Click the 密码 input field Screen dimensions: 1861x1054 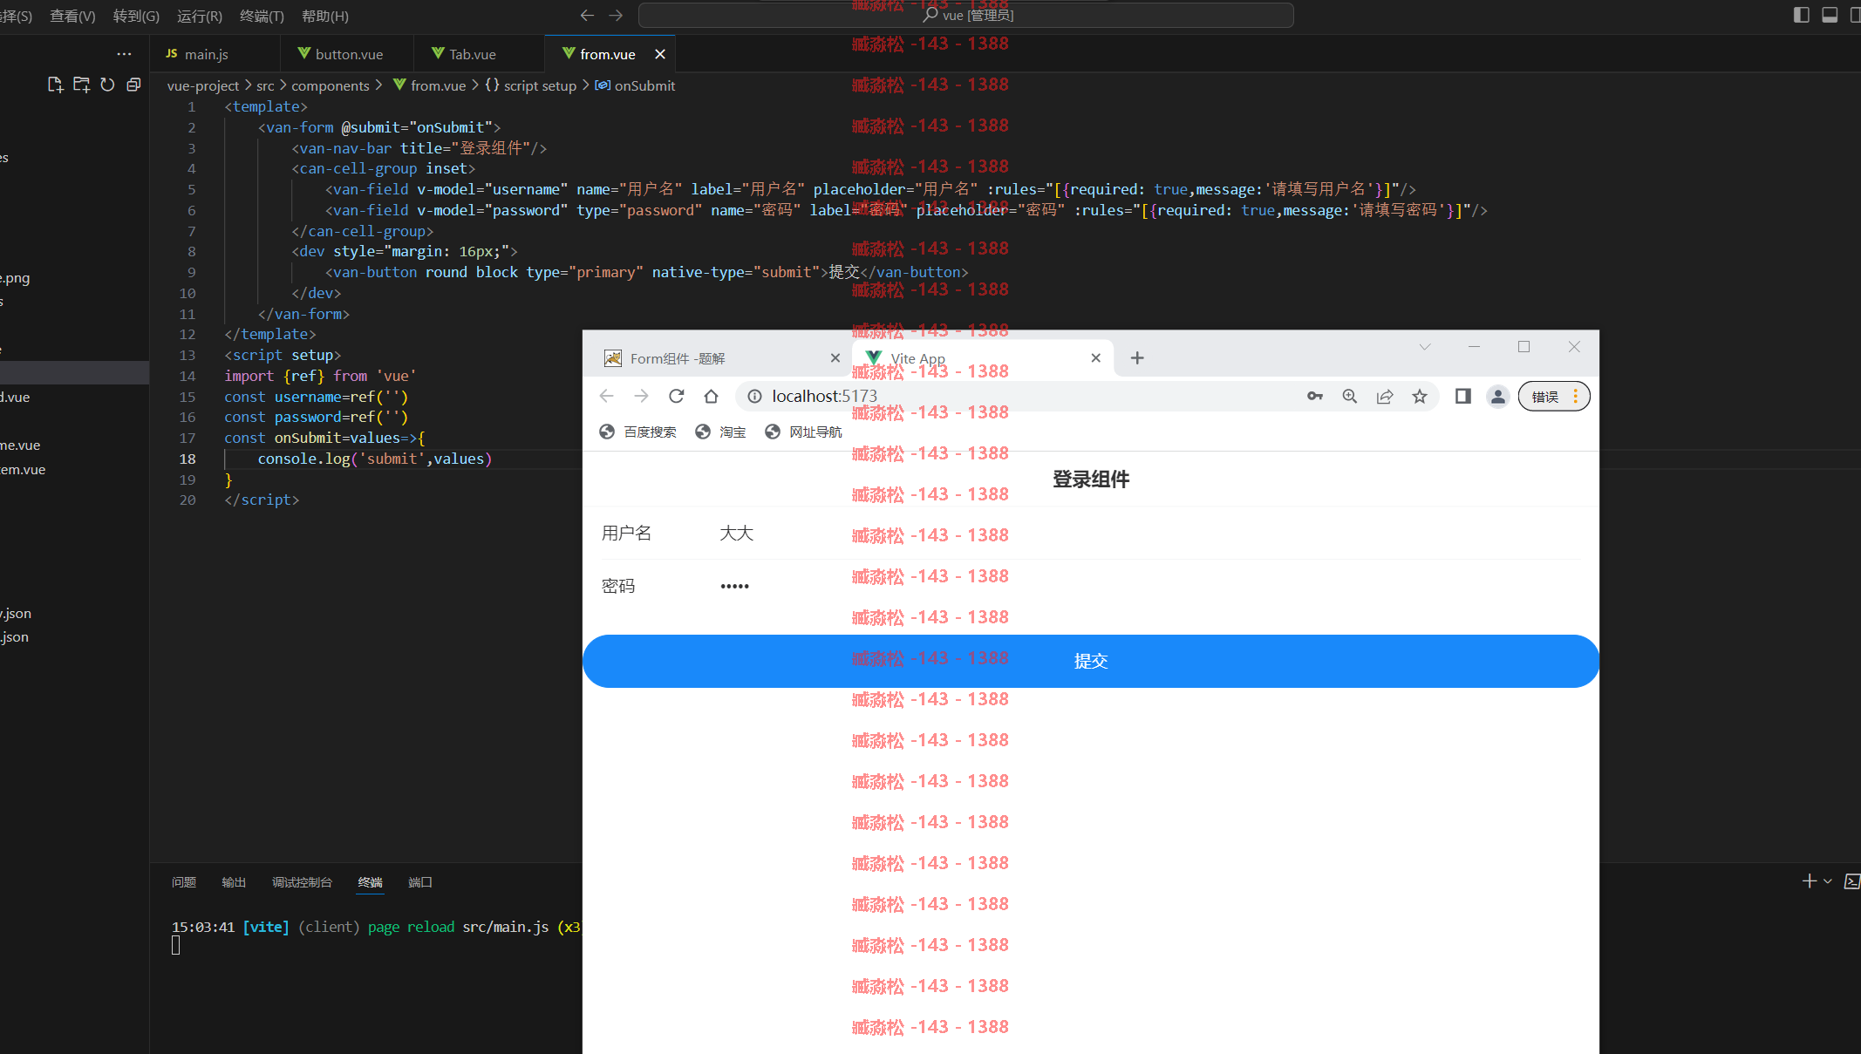click(1149, 586)
